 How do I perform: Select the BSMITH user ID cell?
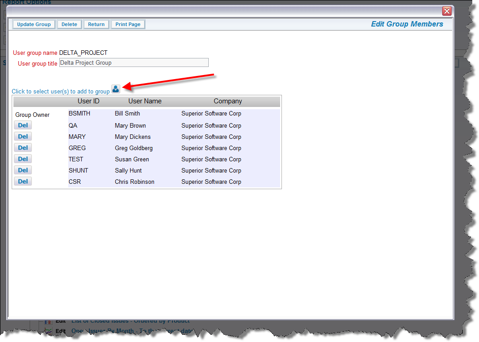pyautogui.click(x=79, y=114)
